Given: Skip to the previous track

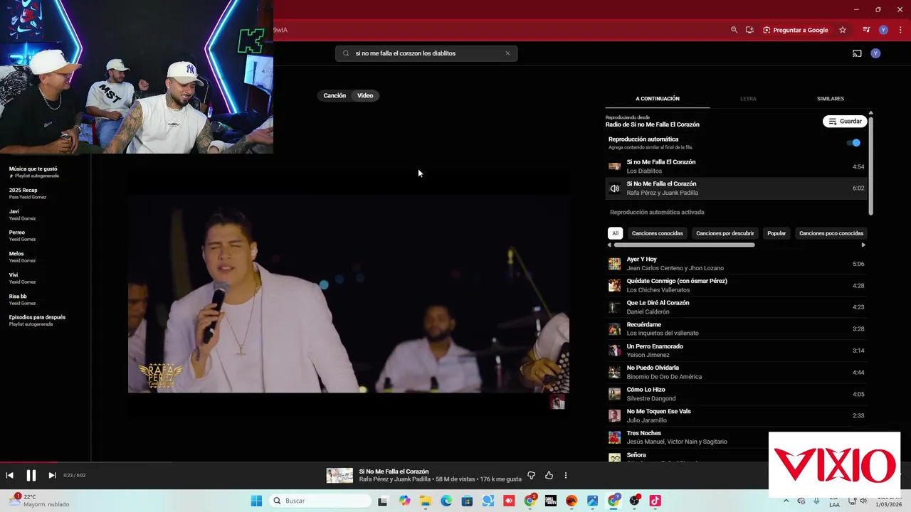Looking at the screenshot, I should pos(10,476).
